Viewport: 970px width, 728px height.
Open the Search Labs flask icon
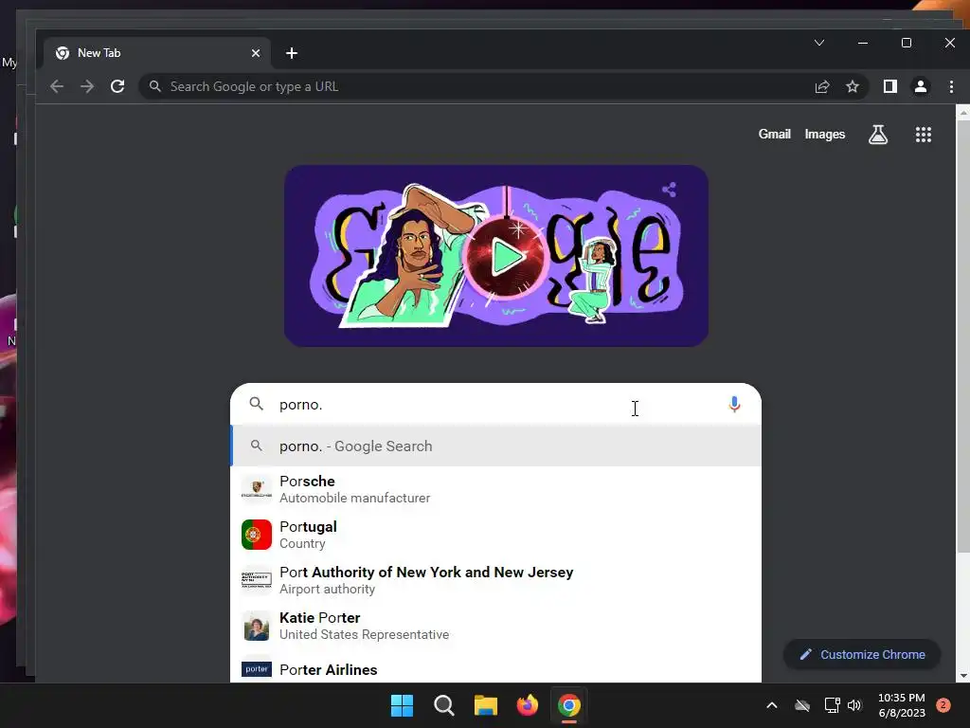(878, 135)
